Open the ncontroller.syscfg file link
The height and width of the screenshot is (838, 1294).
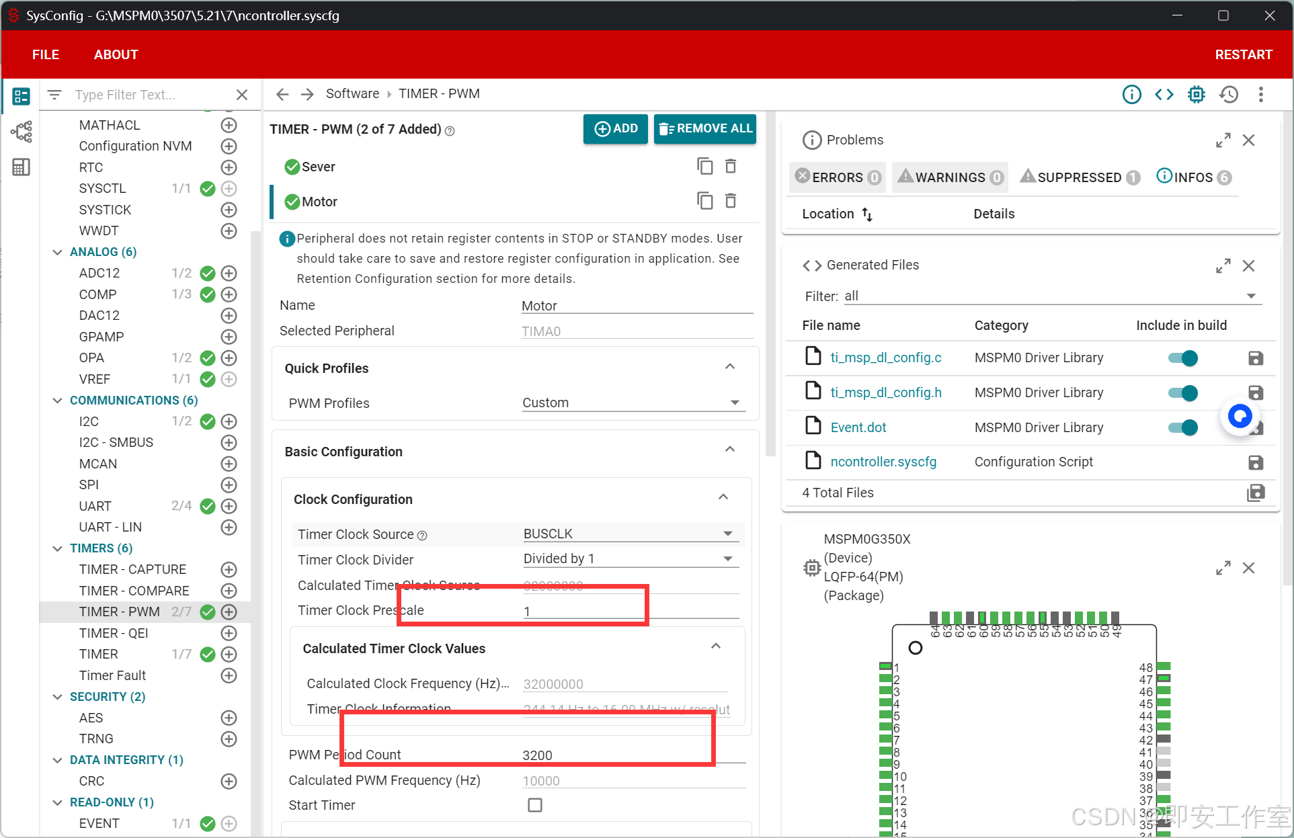pyautogui.click(x=883, y=462)
